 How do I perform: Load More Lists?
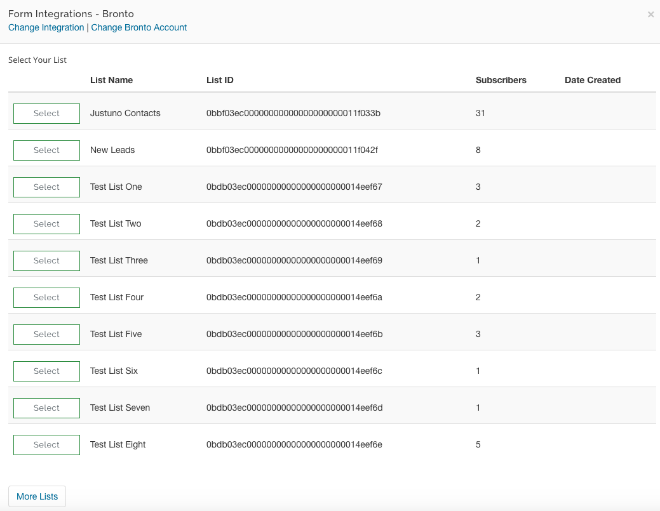point(37,496)
